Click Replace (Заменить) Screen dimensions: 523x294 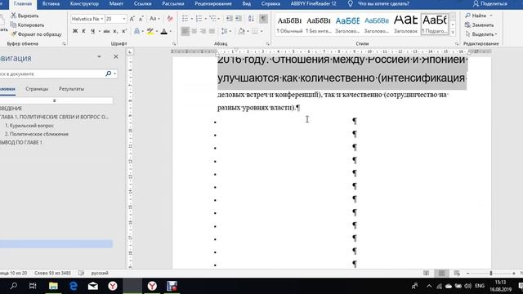pos(480,25)
